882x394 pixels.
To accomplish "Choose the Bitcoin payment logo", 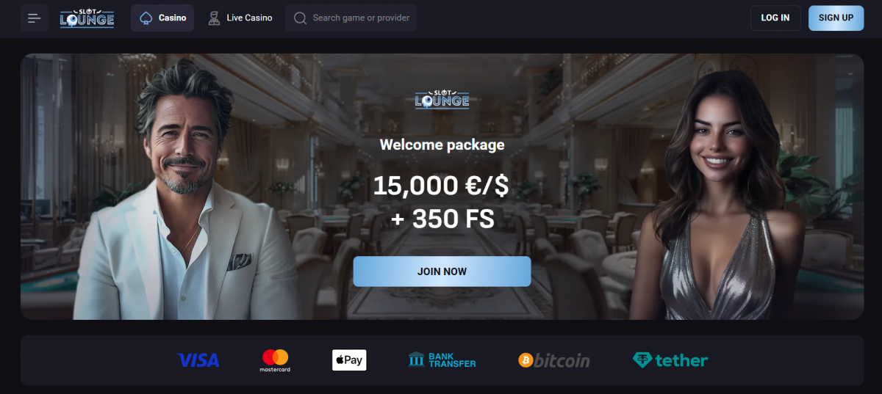I will coord(554,360).
